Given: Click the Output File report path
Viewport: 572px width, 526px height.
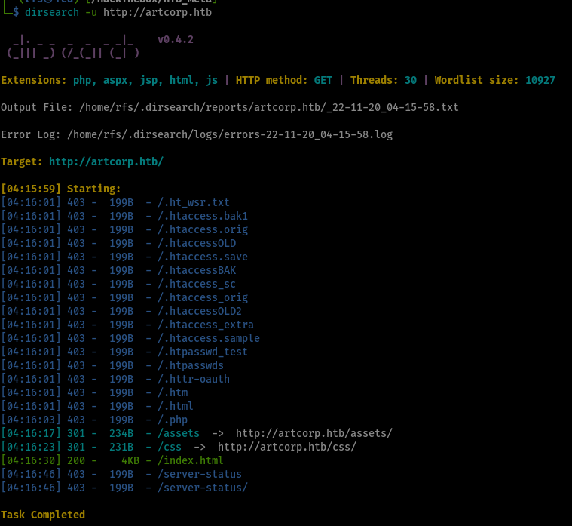Looking at the screenshot, I should click(269, 107).
